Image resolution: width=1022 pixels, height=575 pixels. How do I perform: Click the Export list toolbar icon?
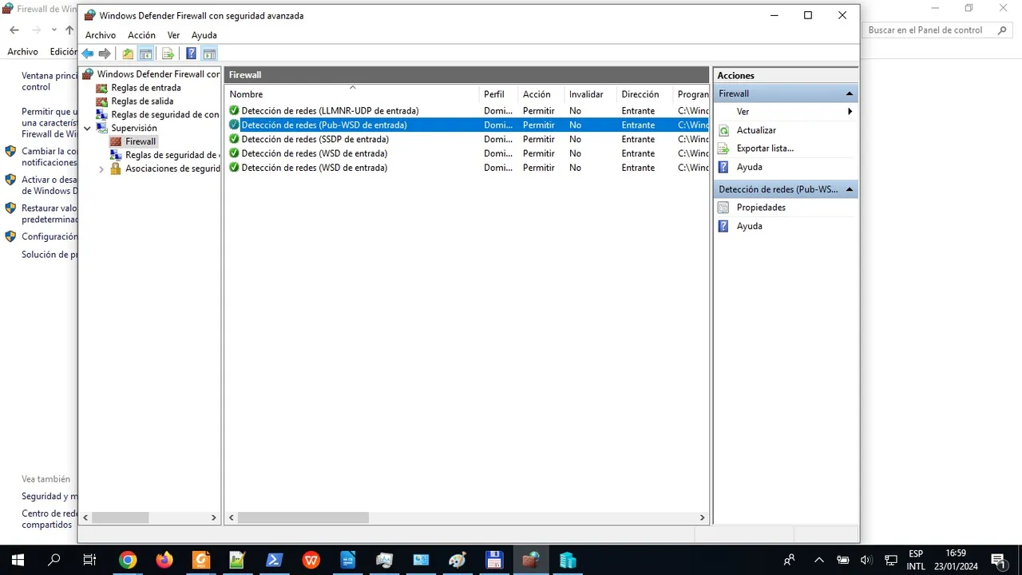(168, 54)
